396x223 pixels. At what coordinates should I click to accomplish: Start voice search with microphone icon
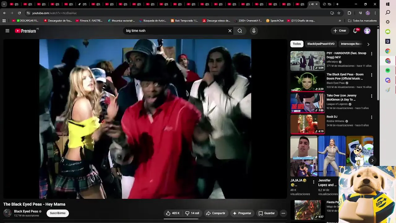254,31
